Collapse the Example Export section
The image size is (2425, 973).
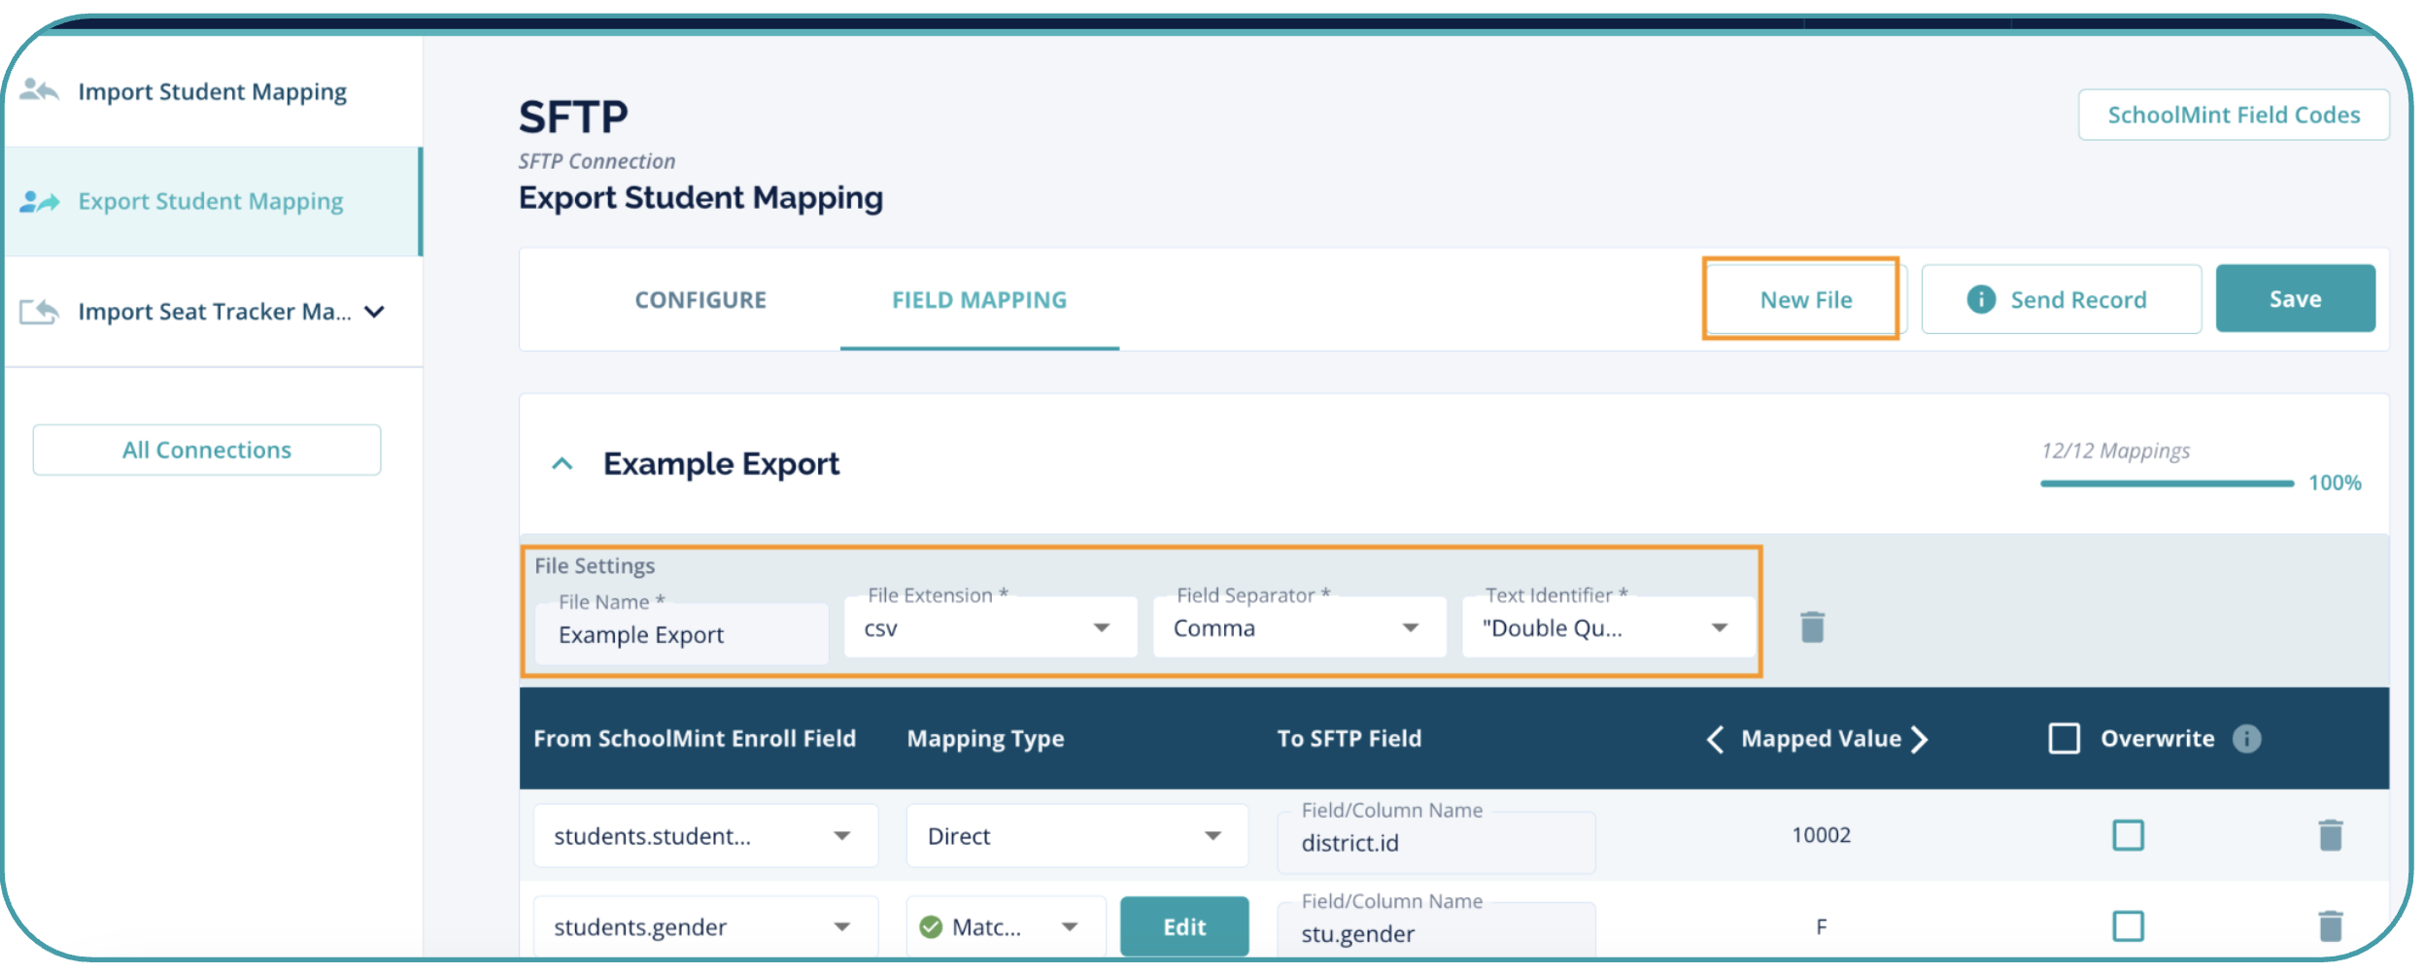[562, 464]
